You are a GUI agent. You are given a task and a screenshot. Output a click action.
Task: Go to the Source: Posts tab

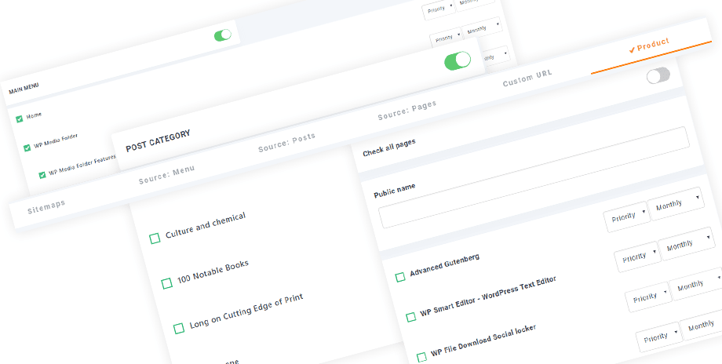pos(287,143)
